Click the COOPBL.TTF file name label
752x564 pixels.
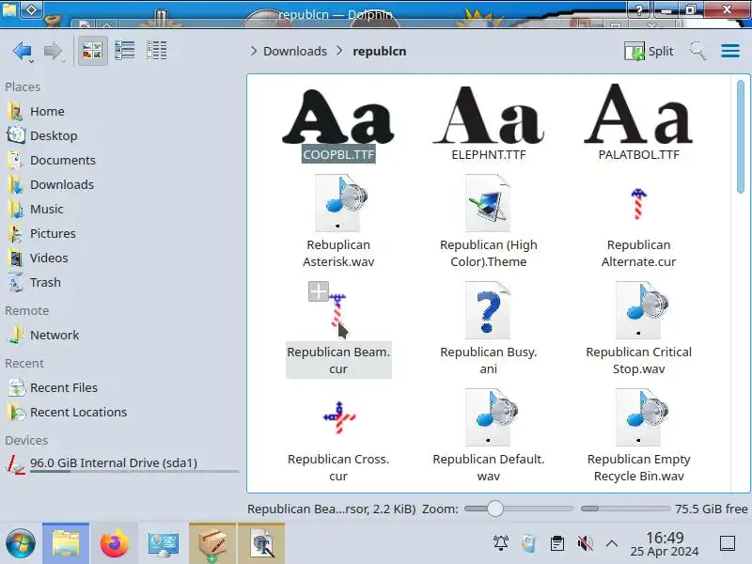click(338, 155)
